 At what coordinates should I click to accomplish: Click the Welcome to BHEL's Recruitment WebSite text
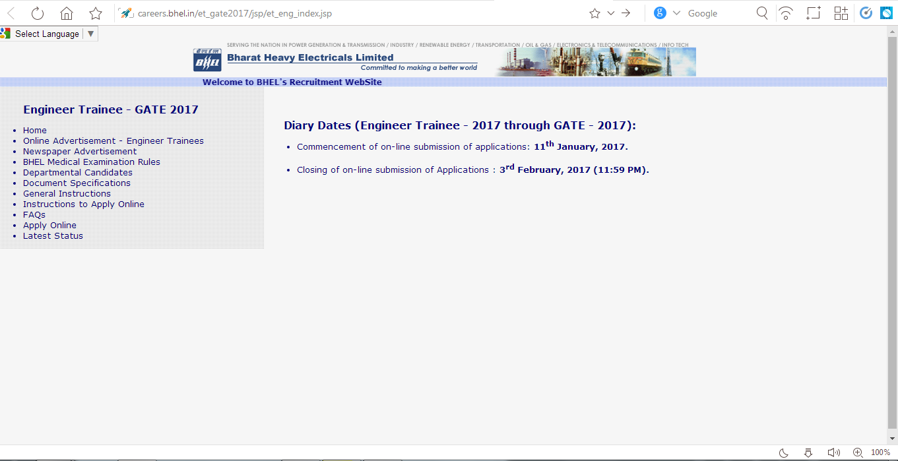pos(292,82)
